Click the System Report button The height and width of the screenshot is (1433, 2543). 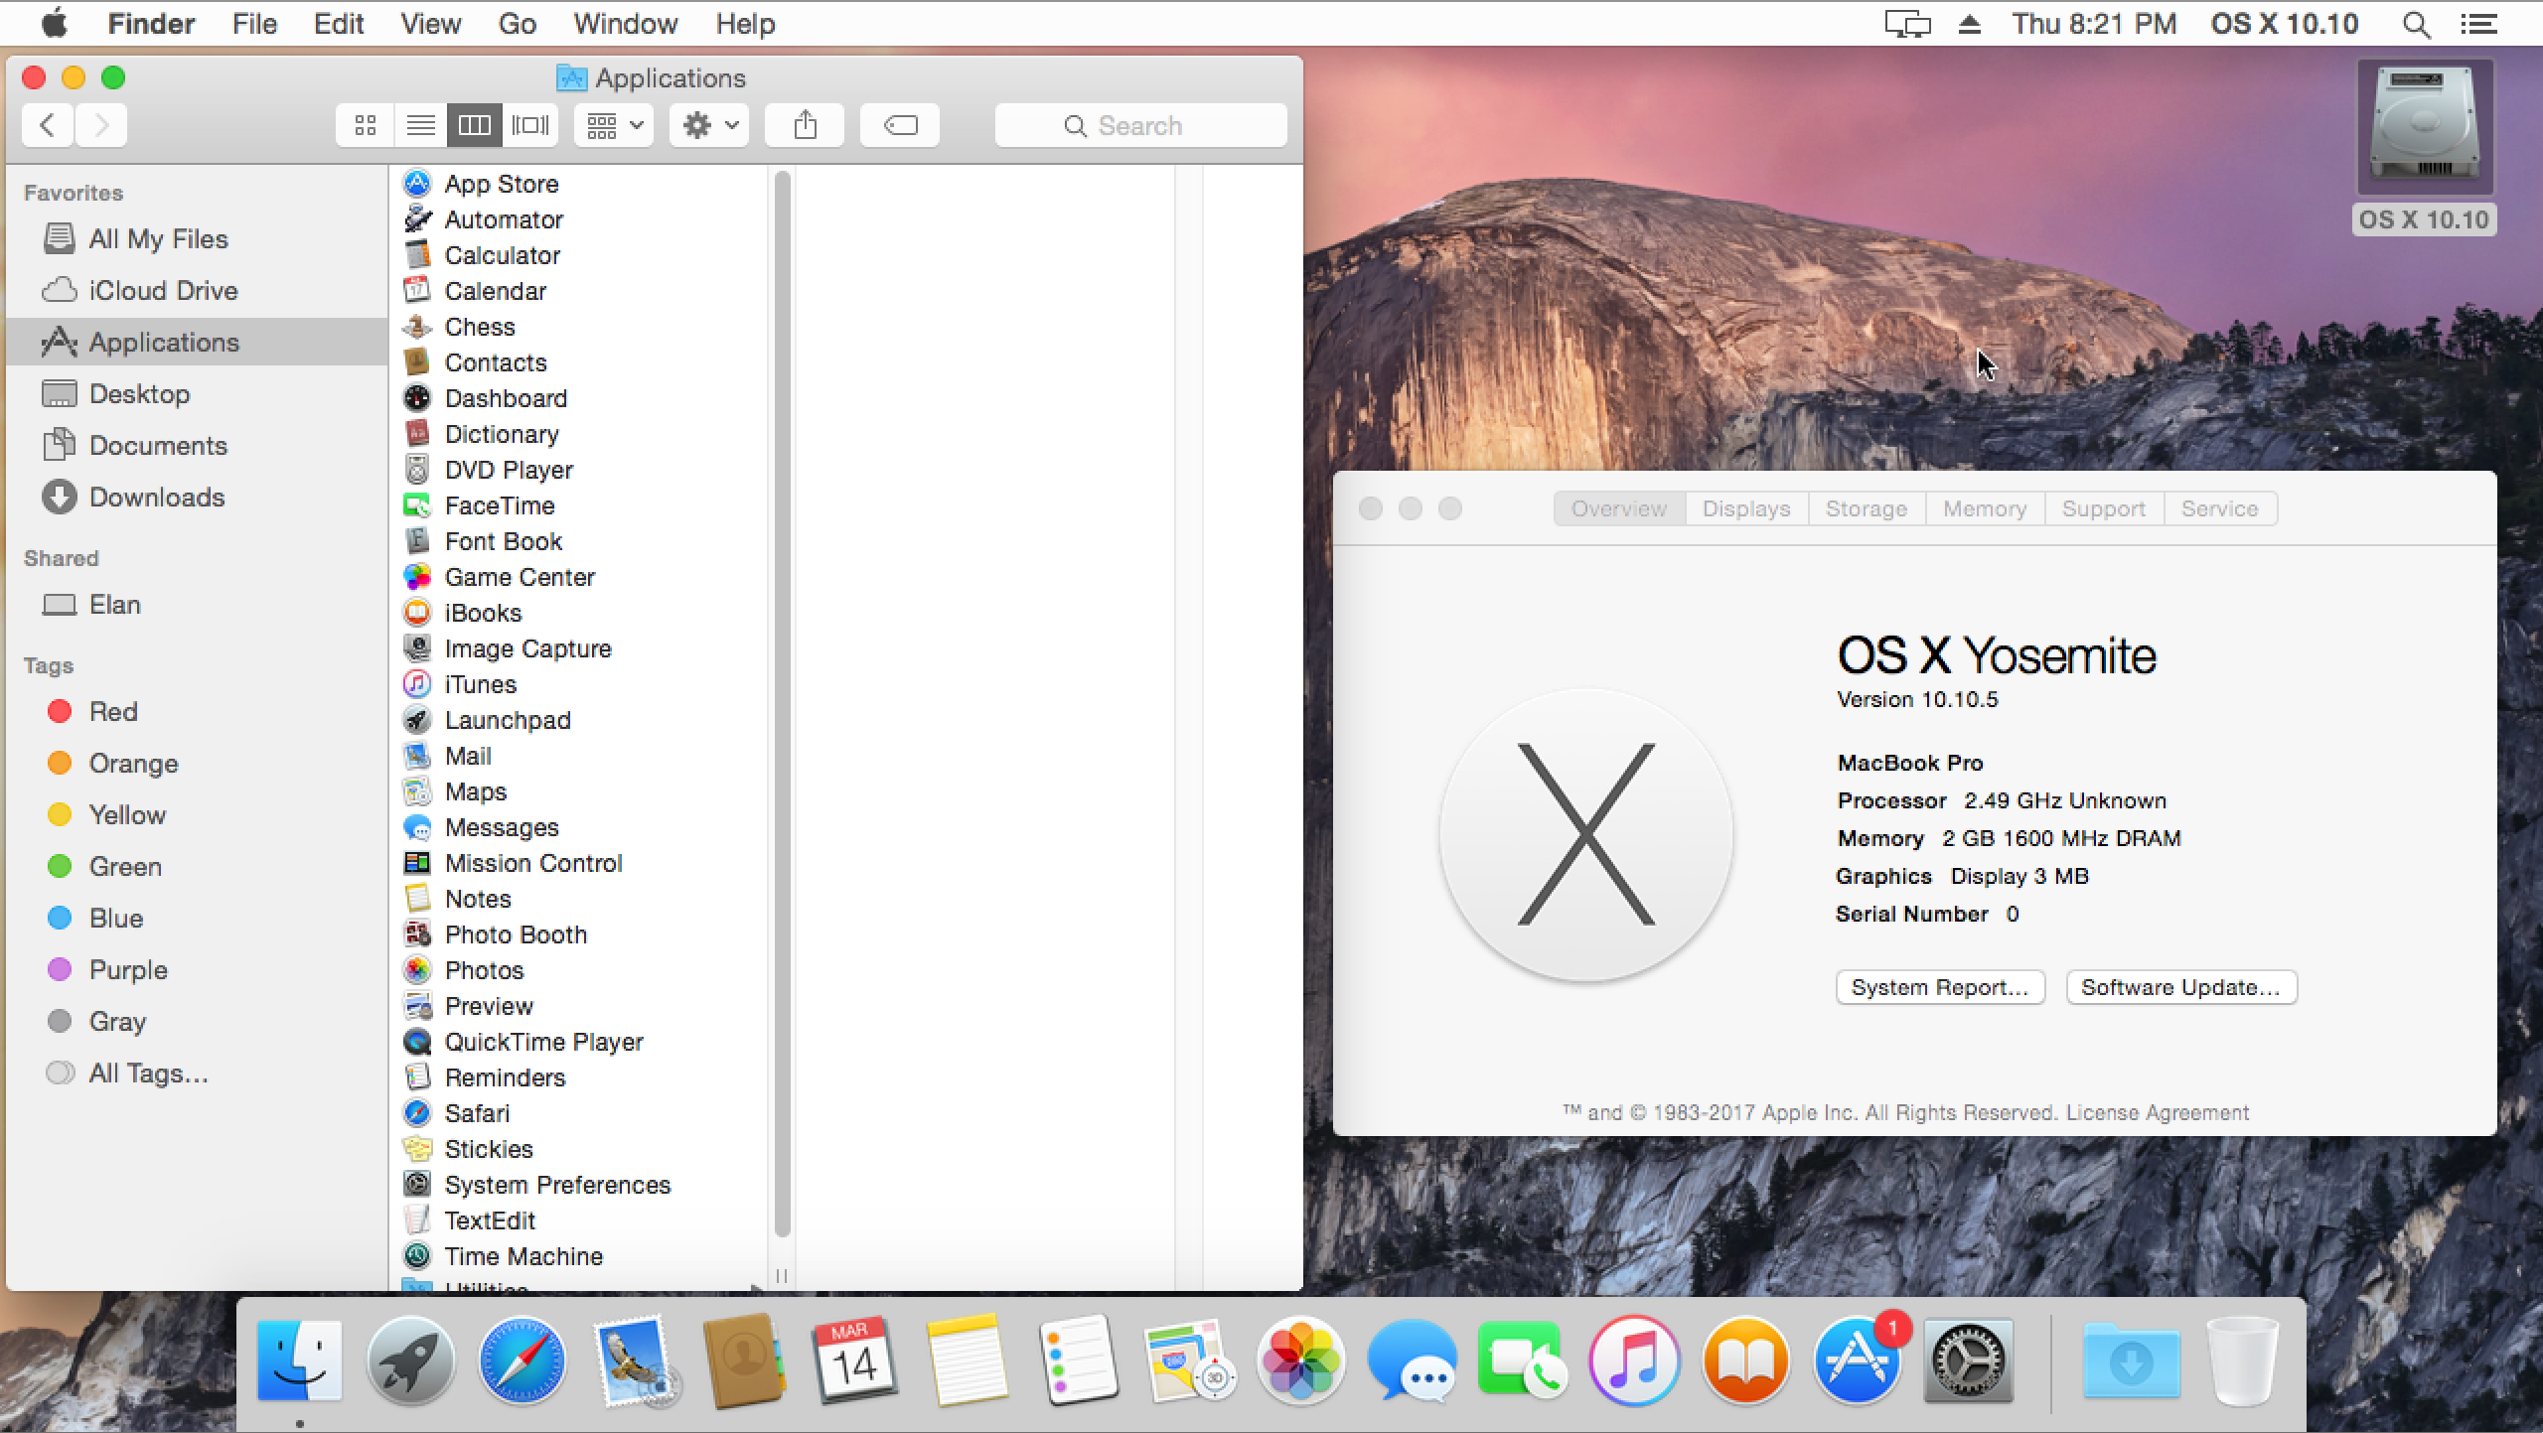(x=1939, y=986)
